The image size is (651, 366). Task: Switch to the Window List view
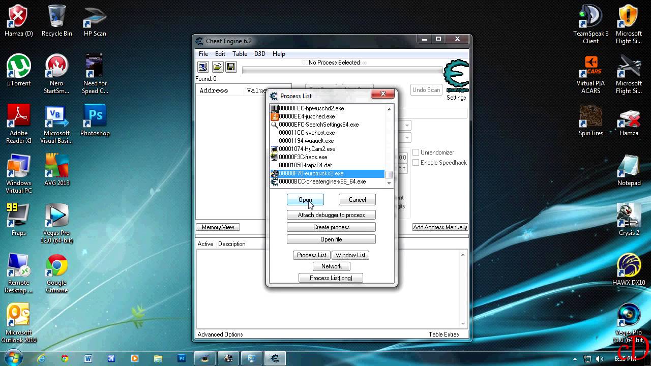[350, 255]
